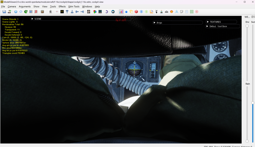Open the Camera menu
This screenshot has height=147, width=255.
[12, 7]
